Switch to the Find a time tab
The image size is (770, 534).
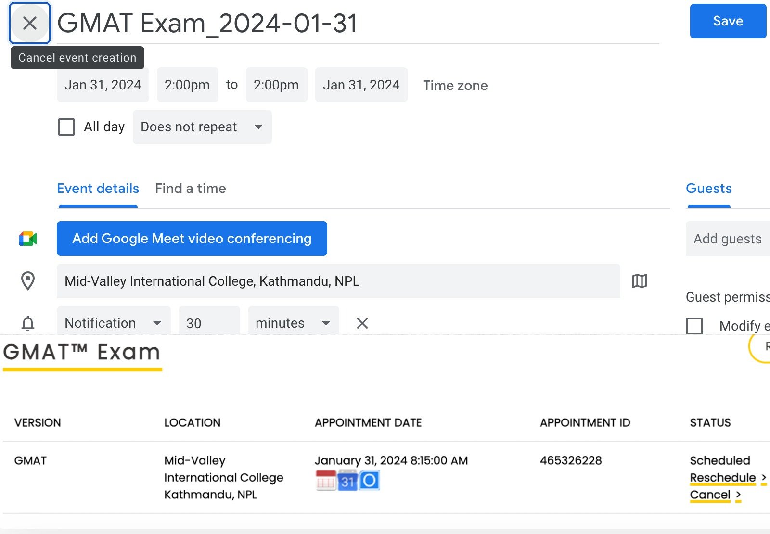(191, 189)
